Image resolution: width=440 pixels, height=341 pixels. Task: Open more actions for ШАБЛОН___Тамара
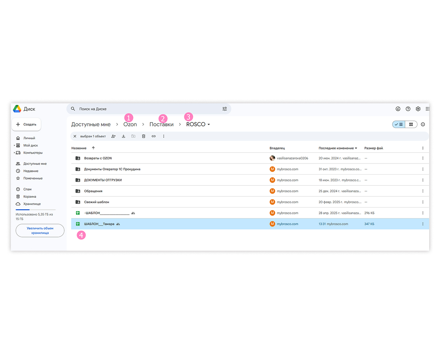click(x=423, y=224)
